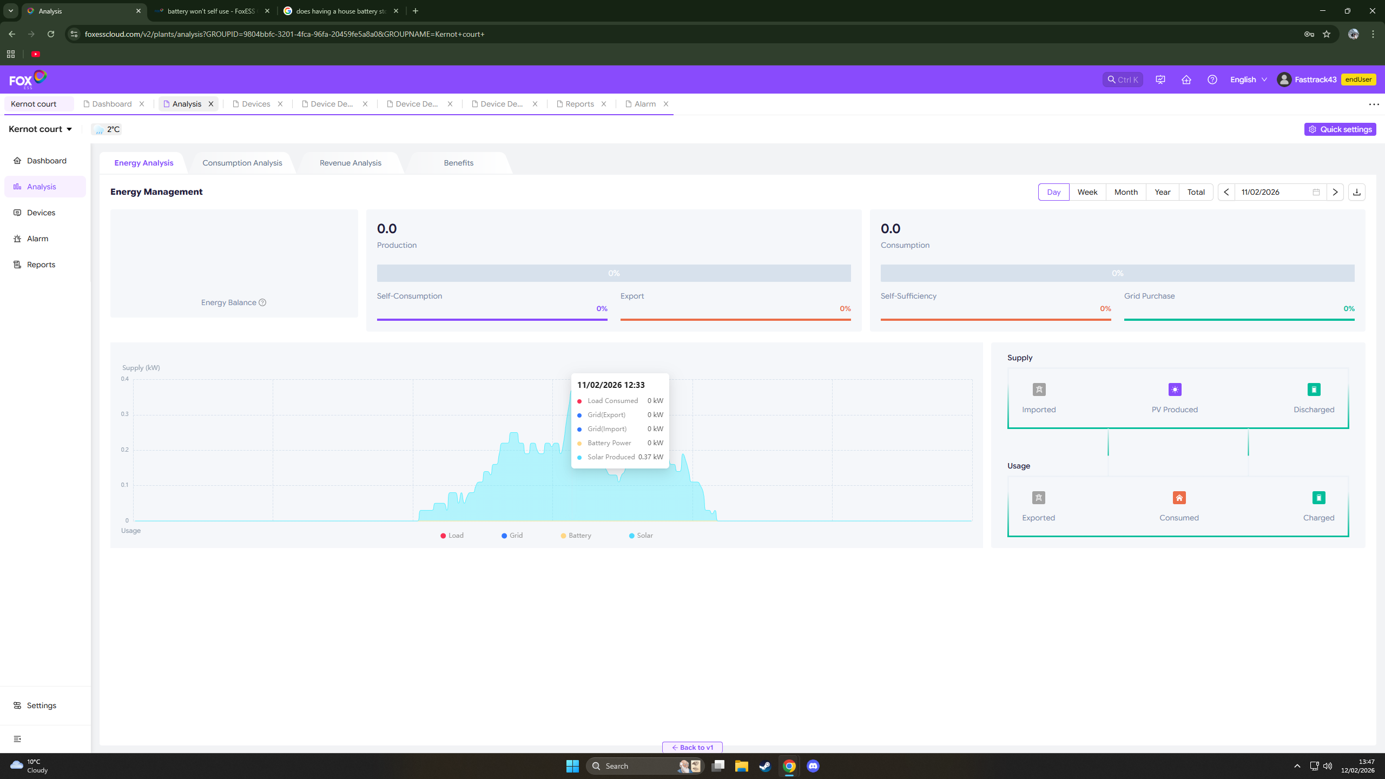Image resolution: width=1385 pixels, height=779 pixels.
Task: Open the English language dropdown
Action: point(1248,80)
